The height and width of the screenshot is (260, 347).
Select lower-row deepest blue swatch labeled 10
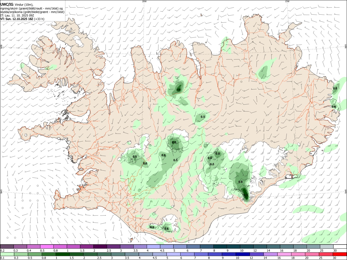click(x=242, y=254)
